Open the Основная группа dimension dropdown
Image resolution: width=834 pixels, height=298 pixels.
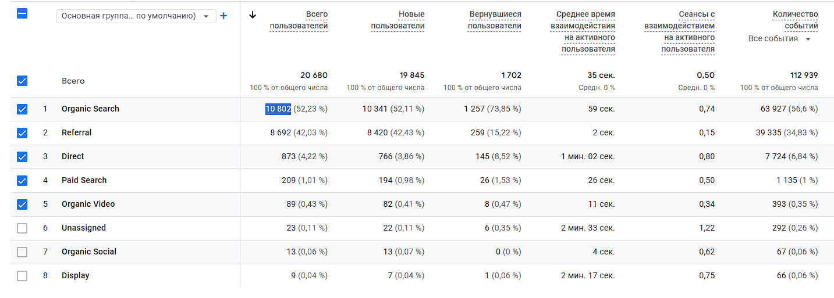click(x=136, y=16)
